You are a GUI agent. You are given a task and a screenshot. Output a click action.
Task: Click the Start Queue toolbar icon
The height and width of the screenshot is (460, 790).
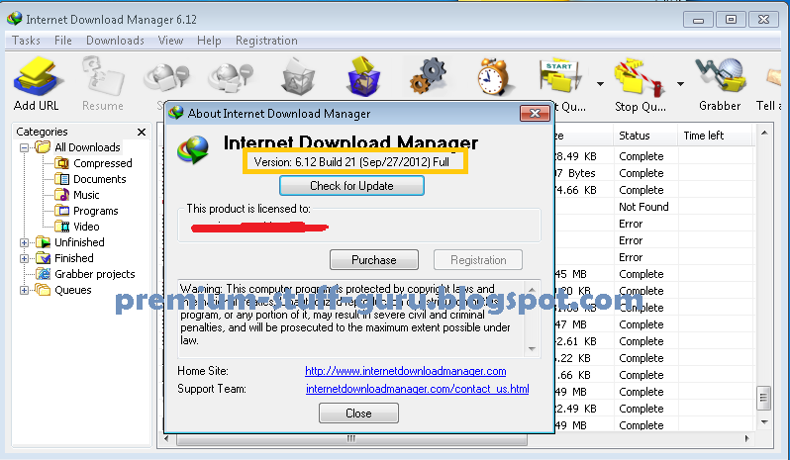[560, 76]
